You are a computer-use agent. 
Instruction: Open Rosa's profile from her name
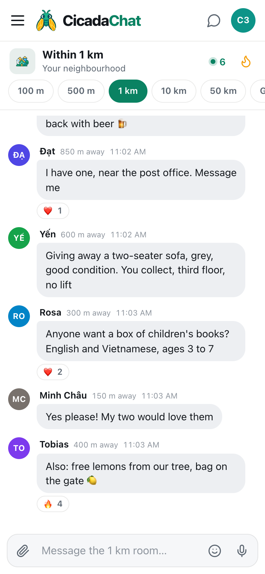50,313
